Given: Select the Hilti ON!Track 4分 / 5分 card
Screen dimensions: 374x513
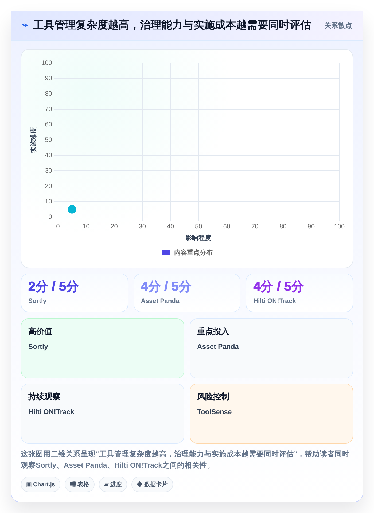Looking at the screenshot, I should 299,293.
